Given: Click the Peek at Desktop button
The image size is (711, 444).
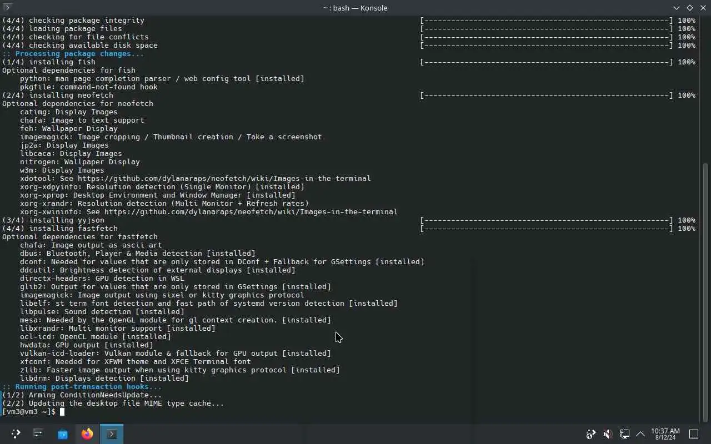Looking at the screenshot, I should click(x=694, y=434).
